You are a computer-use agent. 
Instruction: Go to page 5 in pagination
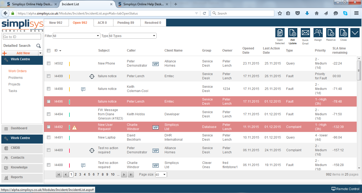click(x=89, y=174)
